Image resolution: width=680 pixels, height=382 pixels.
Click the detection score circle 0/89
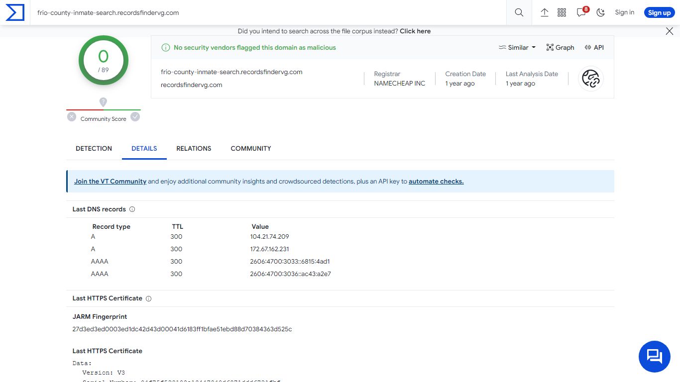click(x=104, y=60)
